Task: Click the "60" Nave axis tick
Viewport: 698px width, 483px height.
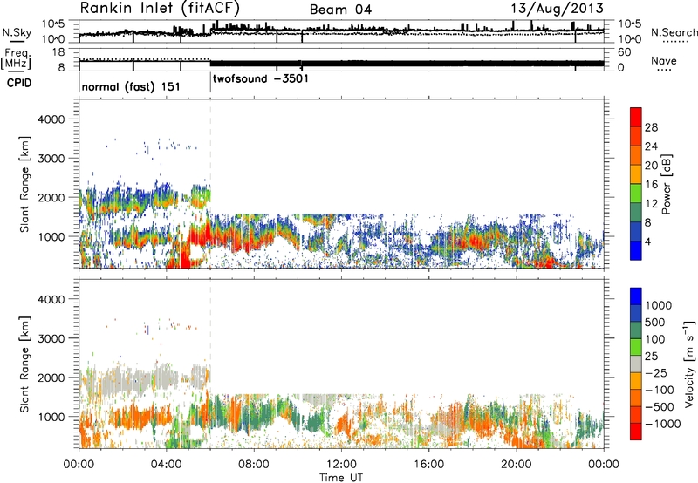Action: click(625, 52)
